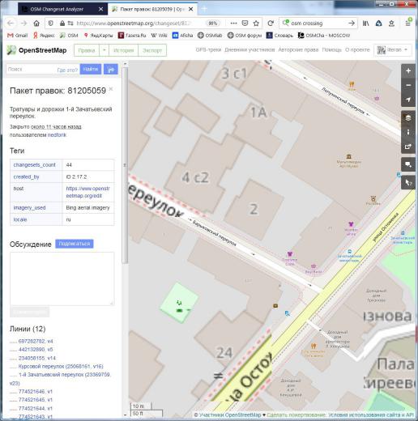Click the OpenStreetMap logo
418x421 pixels.
point(36,50)
